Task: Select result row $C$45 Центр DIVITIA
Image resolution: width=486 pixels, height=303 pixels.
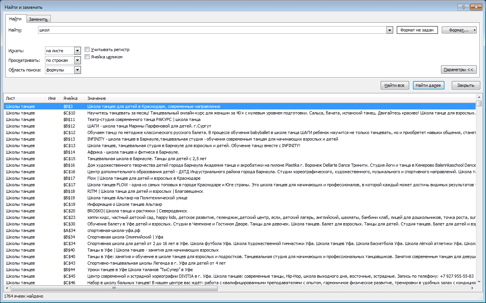Action: click(240, 276)
